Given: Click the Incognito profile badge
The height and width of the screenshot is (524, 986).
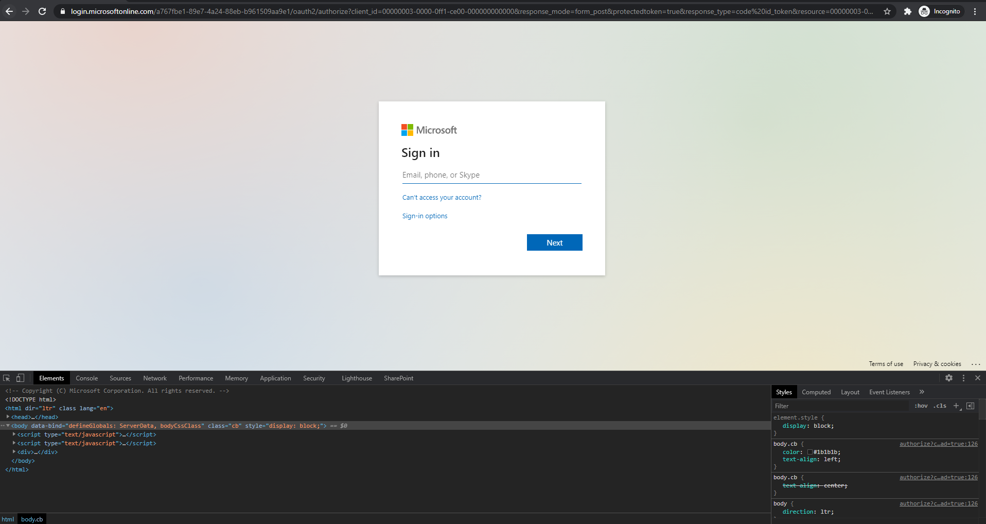Looking at the screenshot, I should click(940, 11).
